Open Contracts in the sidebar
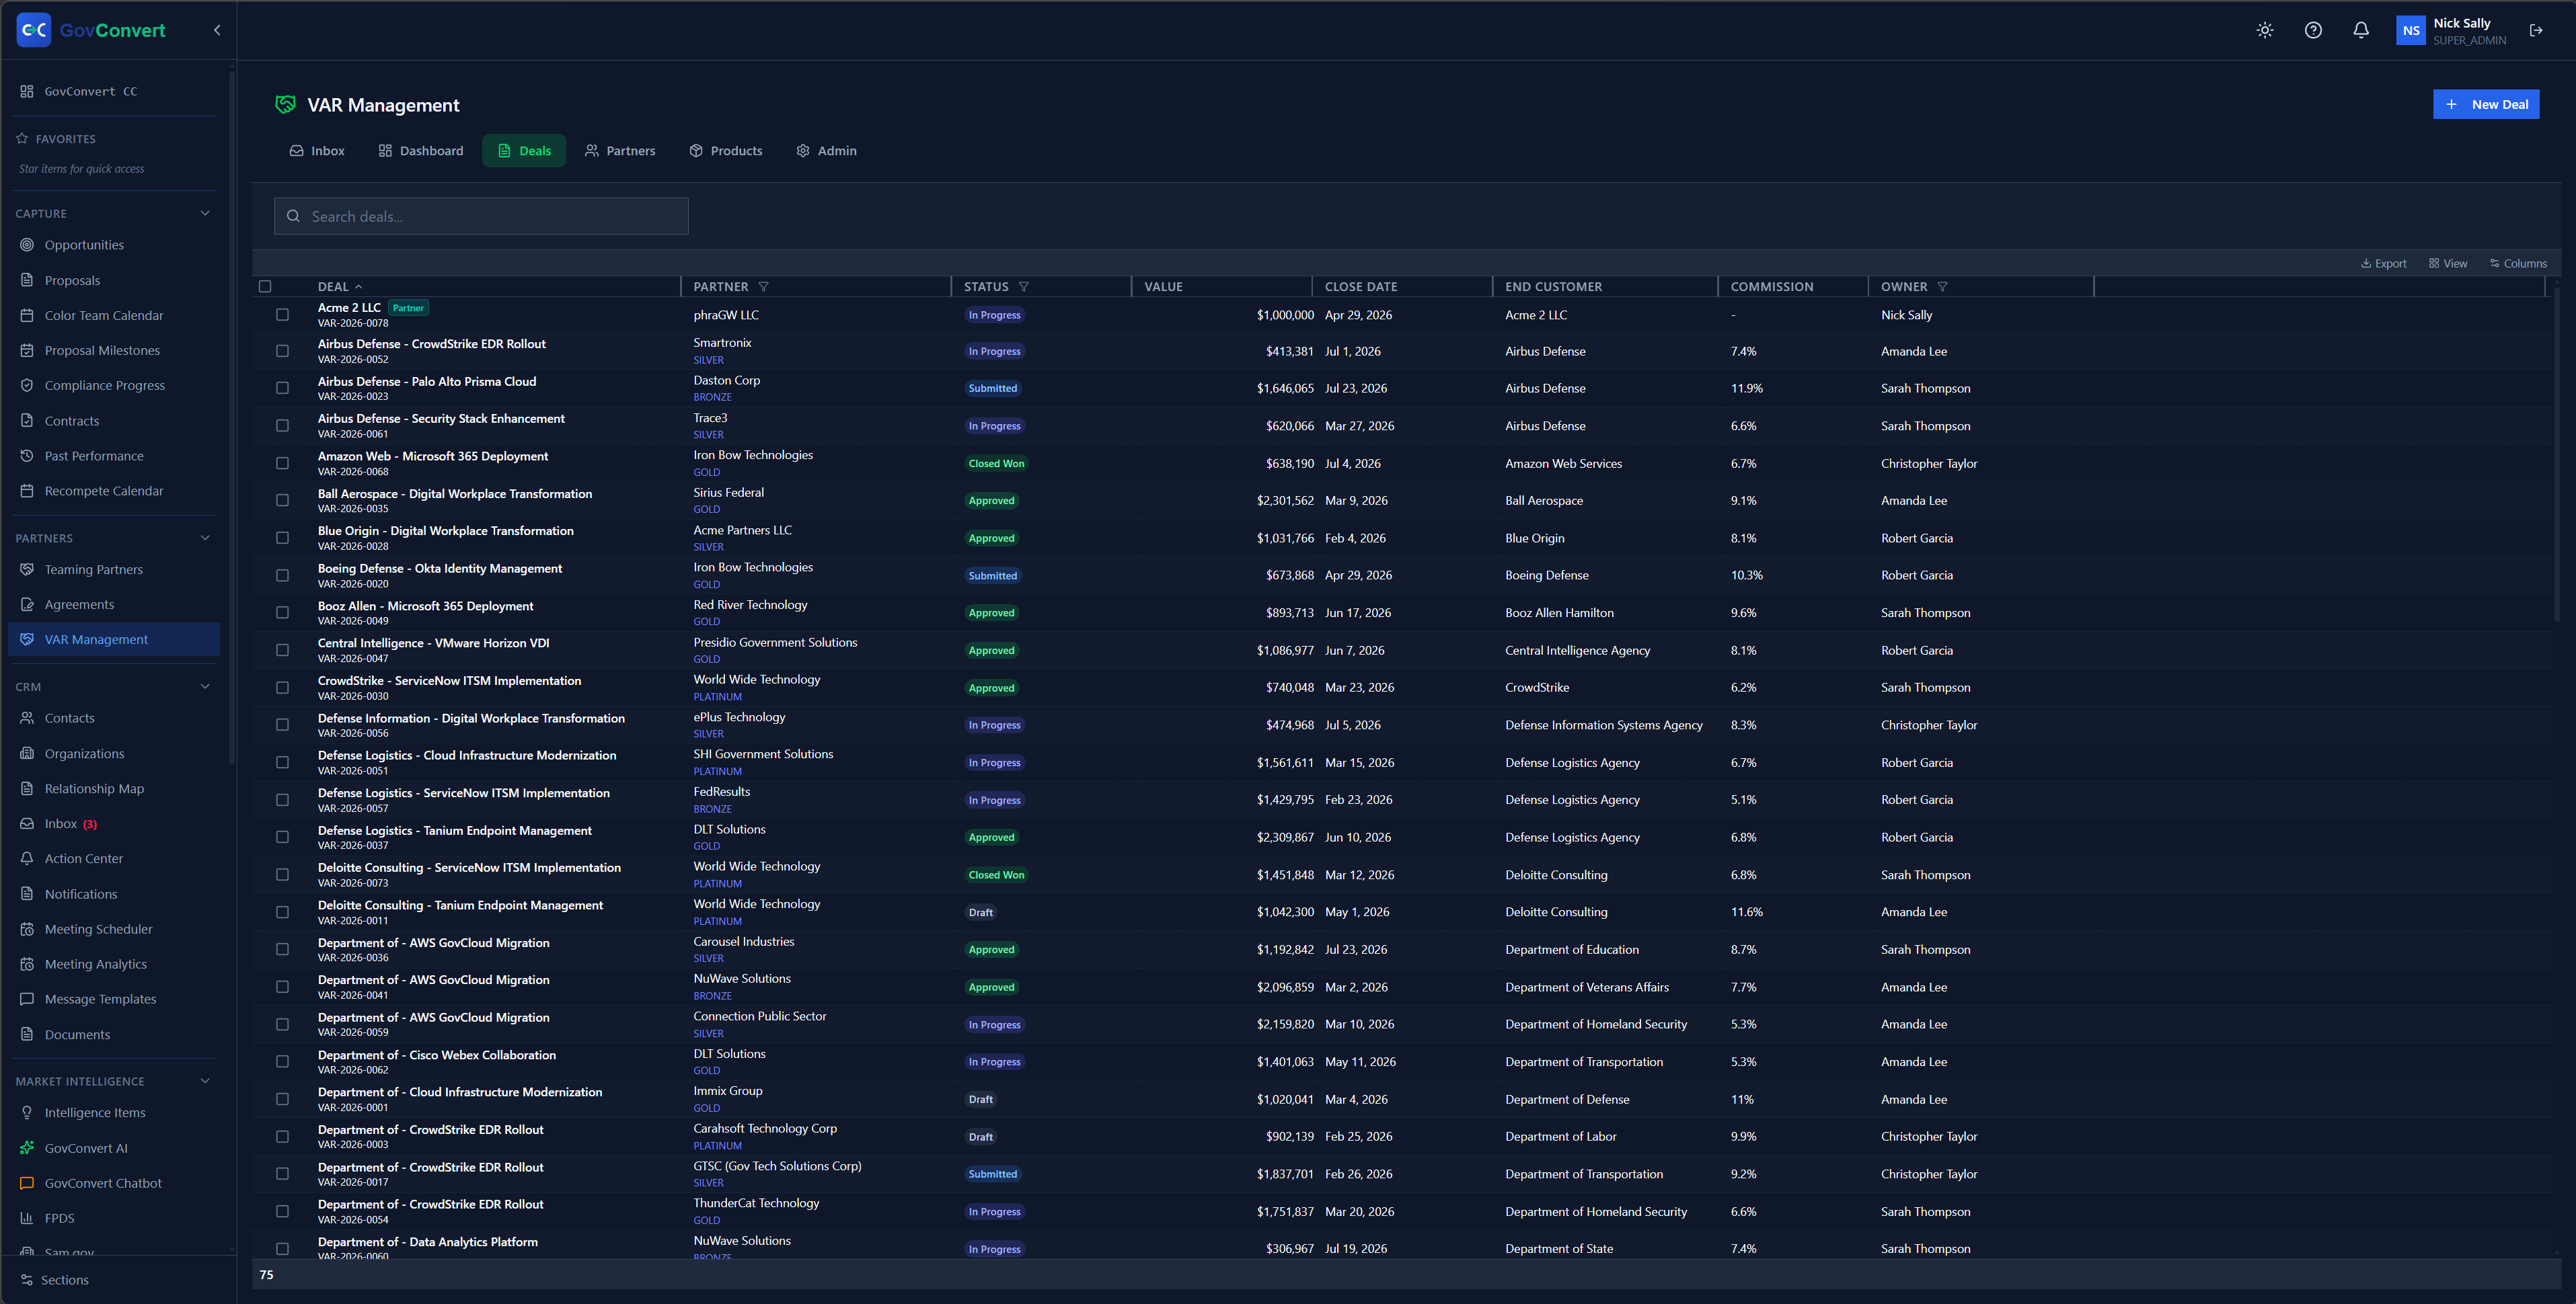Image resolution: width=2576 pixels, height=1304 pixels. point(72,421)
